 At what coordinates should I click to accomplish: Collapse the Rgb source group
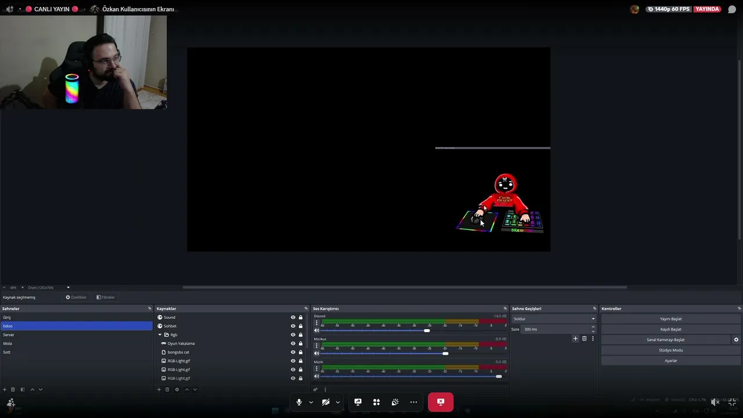(x=160, y=335)
